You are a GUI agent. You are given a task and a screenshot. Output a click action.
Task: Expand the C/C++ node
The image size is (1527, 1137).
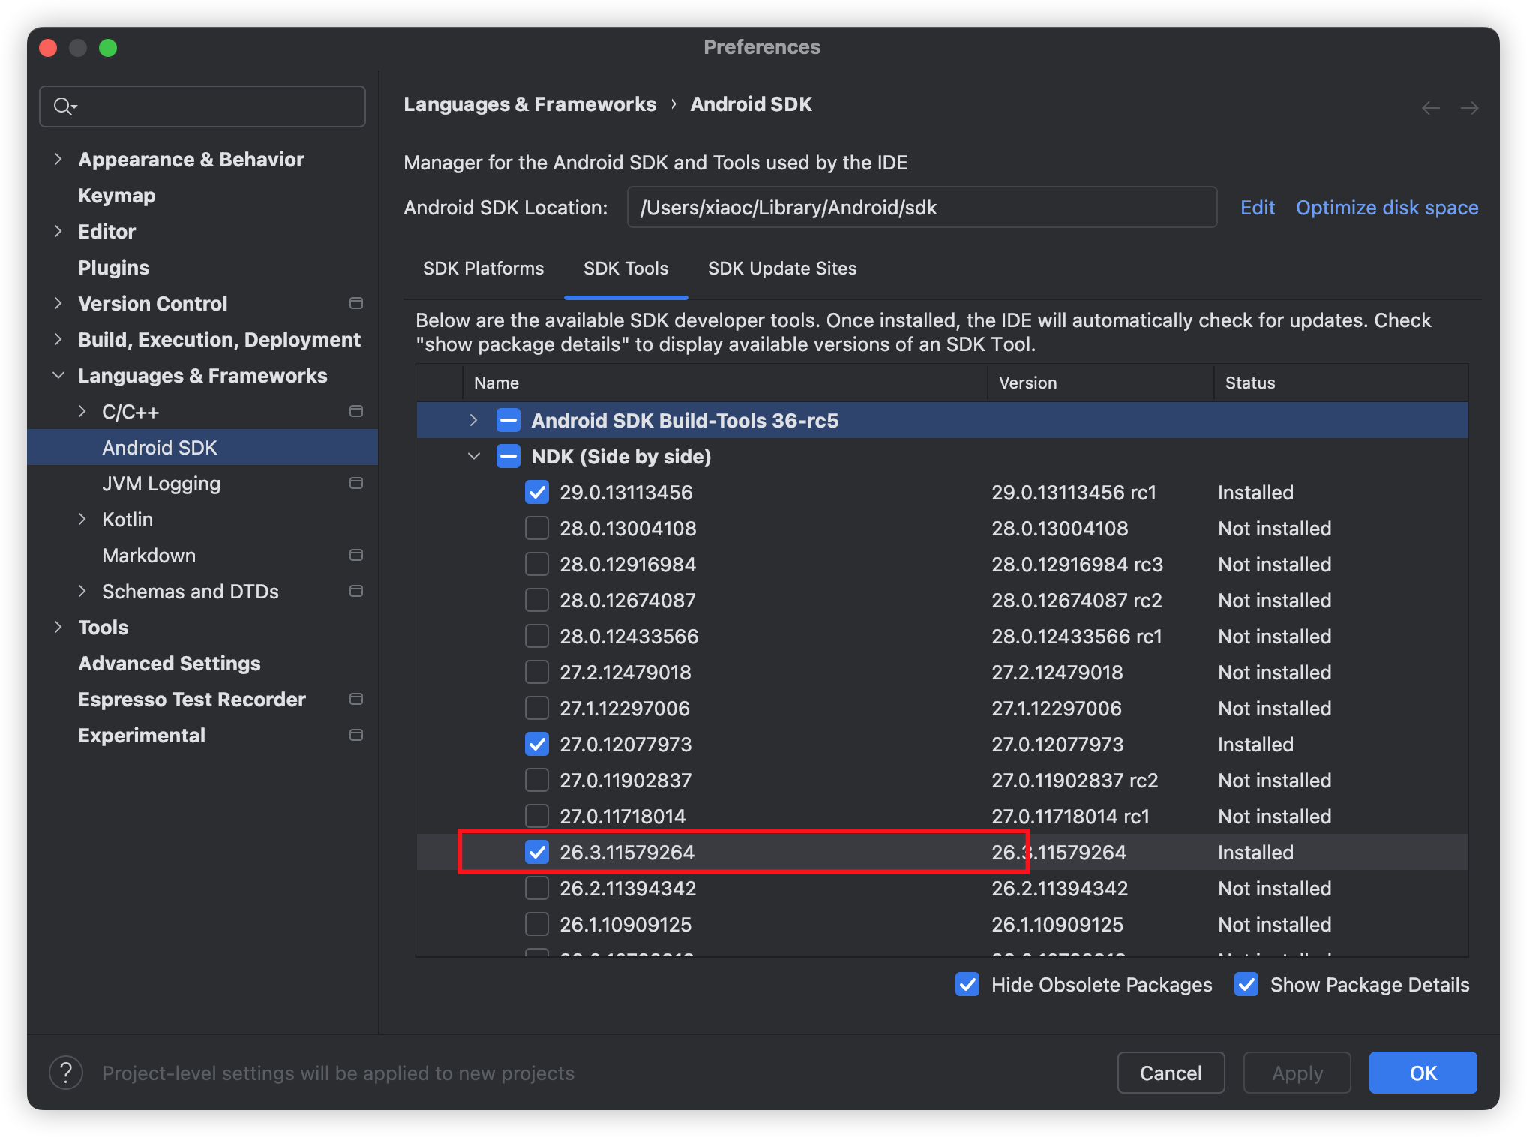pyautogui.click(x=82, y=411)
